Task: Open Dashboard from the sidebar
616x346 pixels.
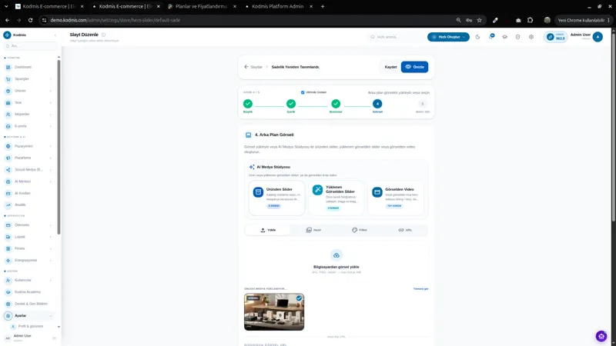Action: [23, 67]
